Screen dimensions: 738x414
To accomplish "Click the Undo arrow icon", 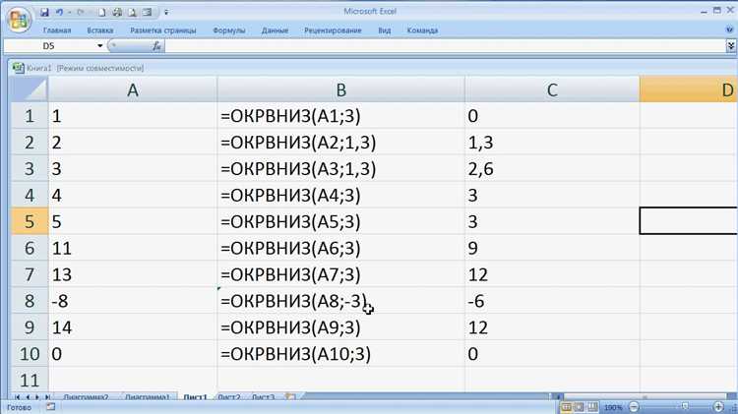I will tap(60, 12).
